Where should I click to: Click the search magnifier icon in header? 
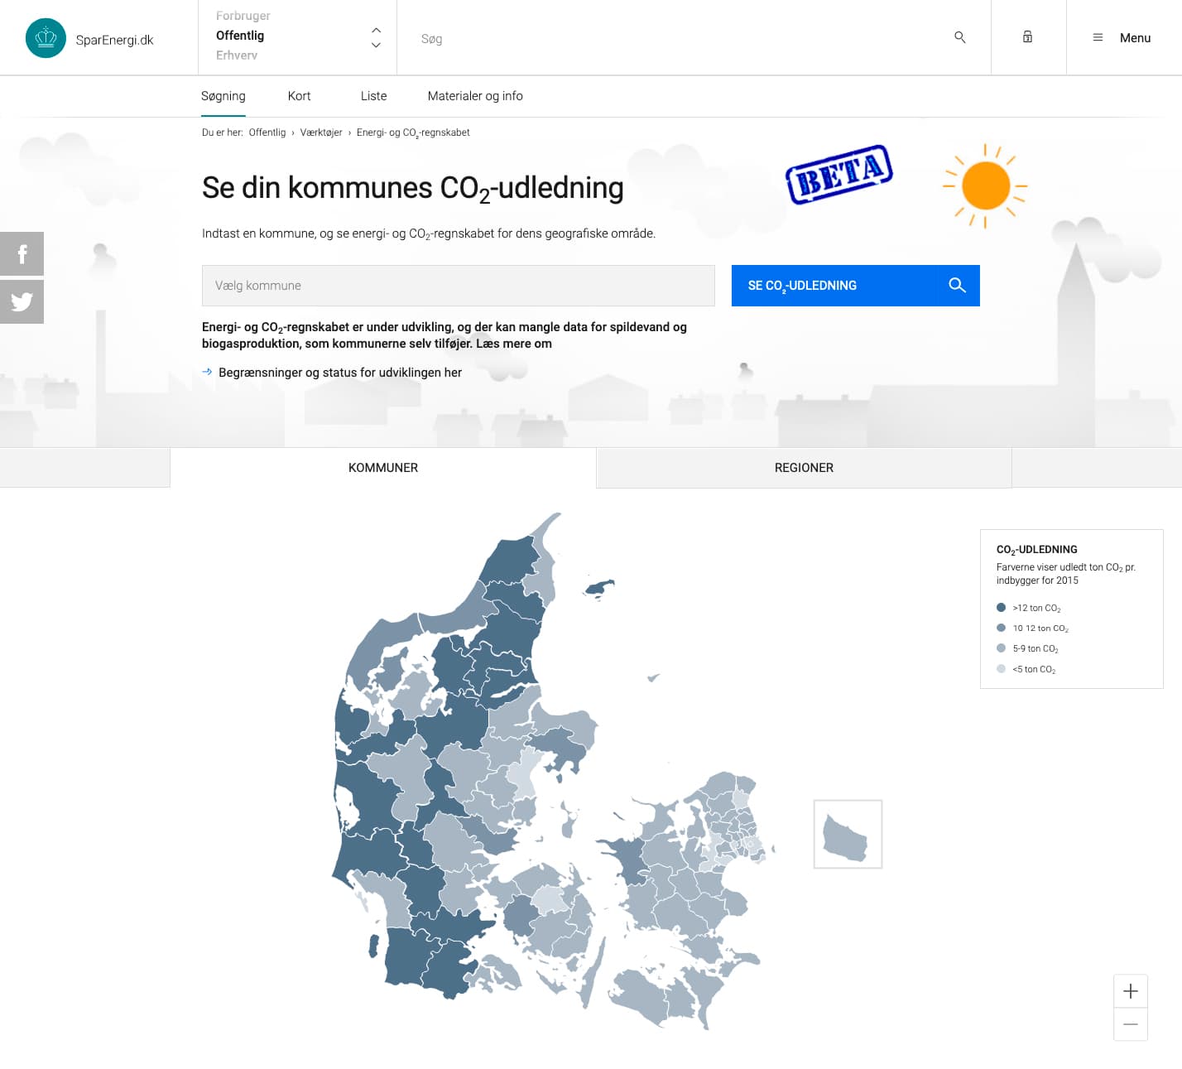point(960,37)
